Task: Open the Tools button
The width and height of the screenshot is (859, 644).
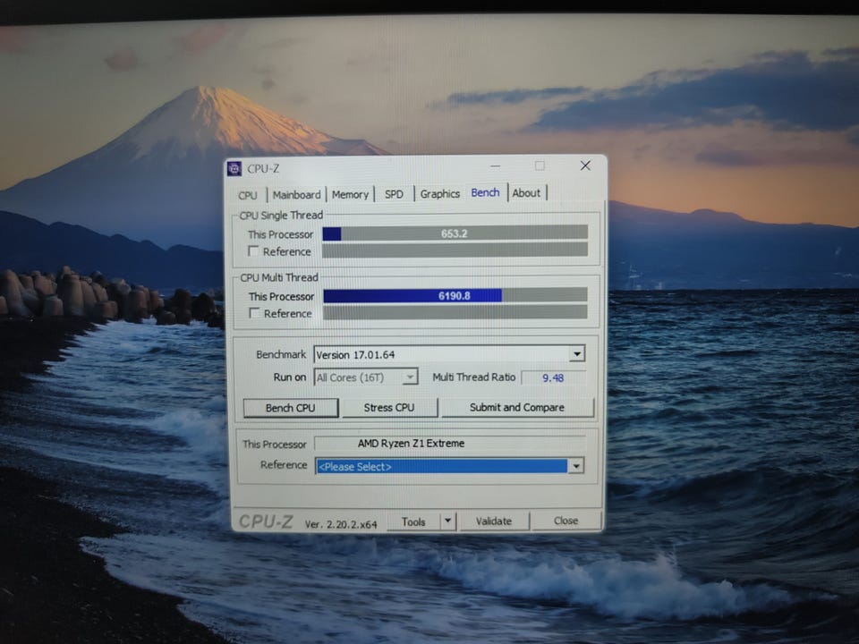Action: click(413, 521)
